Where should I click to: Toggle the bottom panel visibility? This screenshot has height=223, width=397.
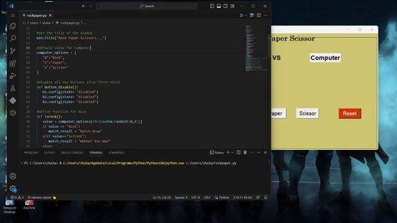(219, 6)
